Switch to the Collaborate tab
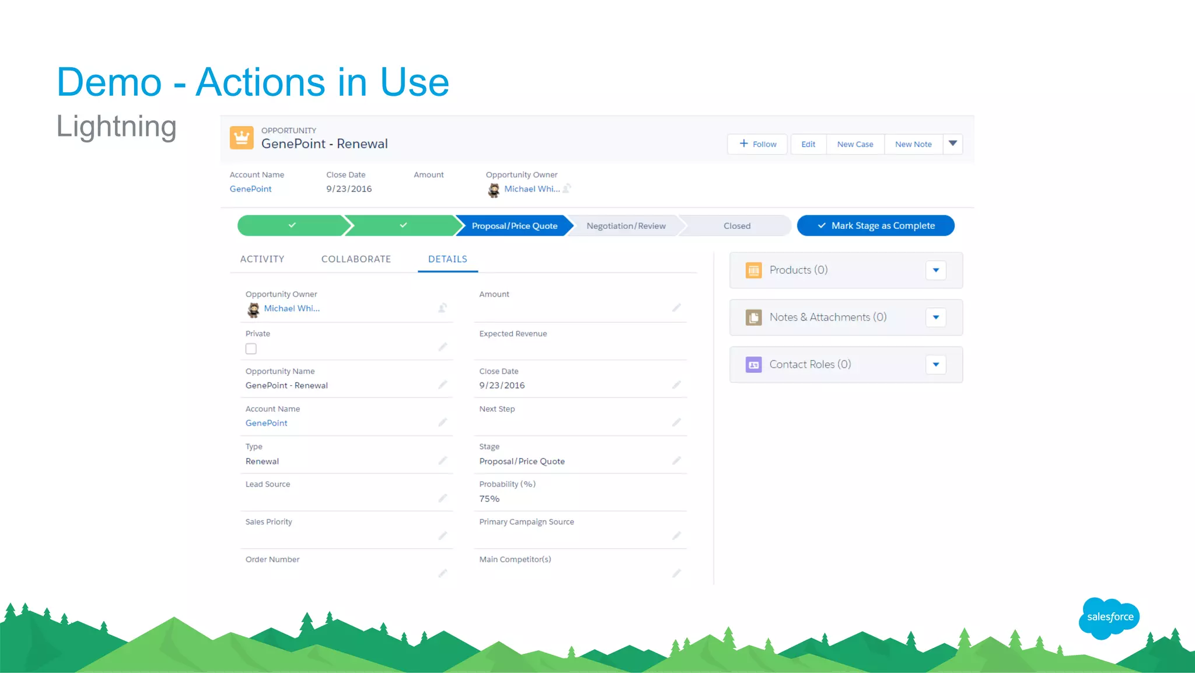 [356, 259]
